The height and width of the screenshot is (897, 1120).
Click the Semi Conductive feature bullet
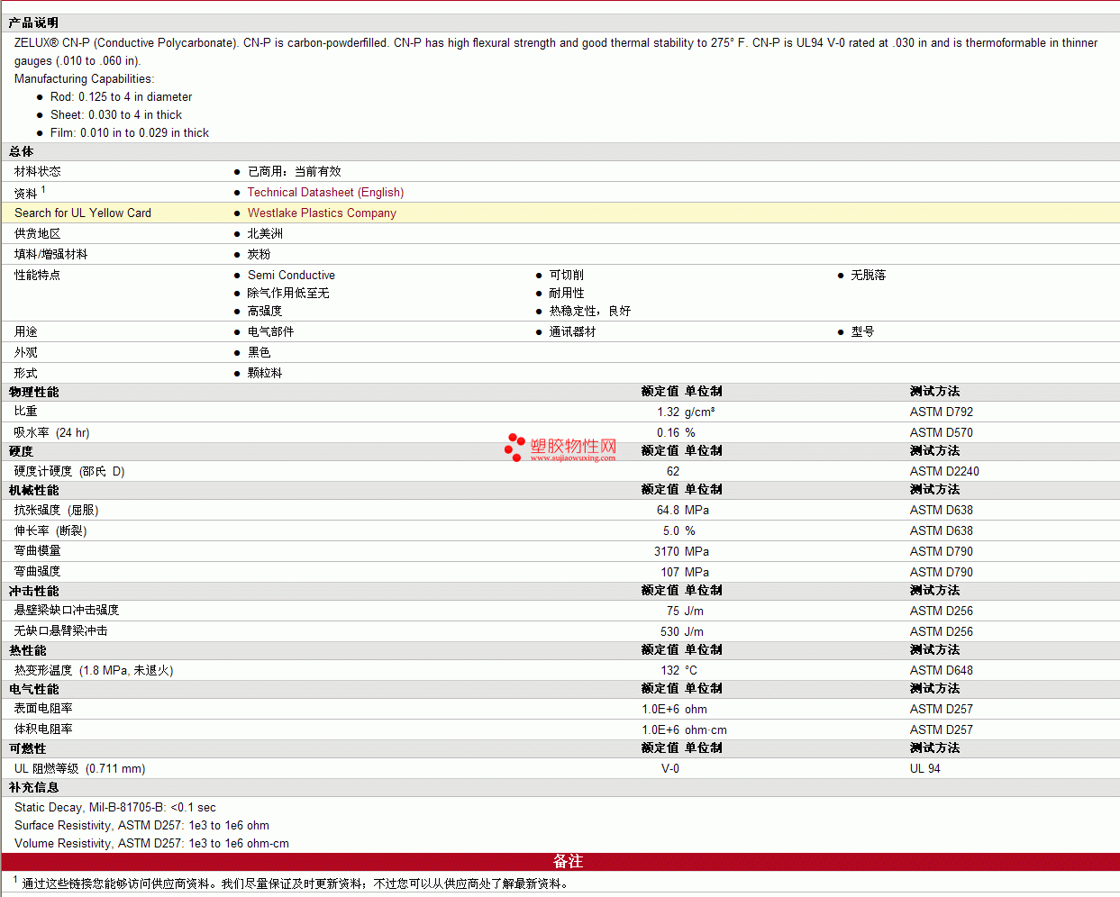[291, 275]
